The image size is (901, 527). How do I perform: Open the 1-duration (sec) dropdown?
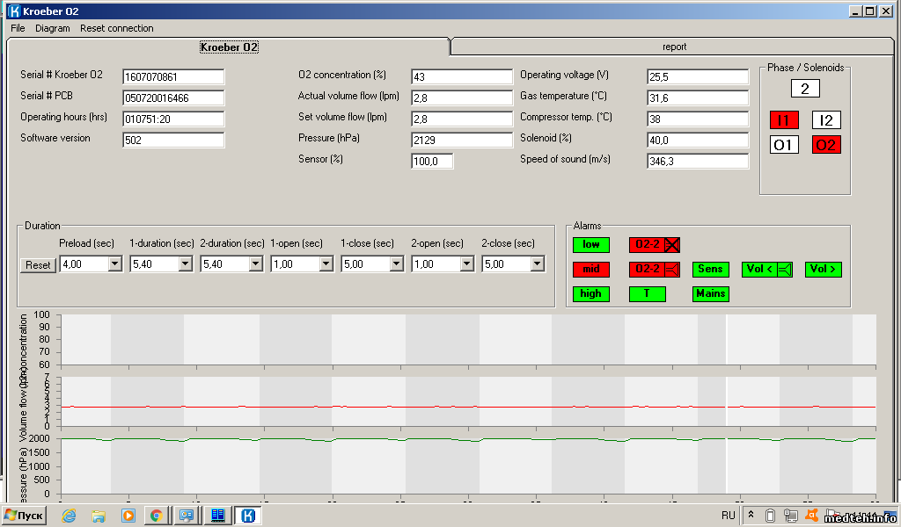point(185,264)
